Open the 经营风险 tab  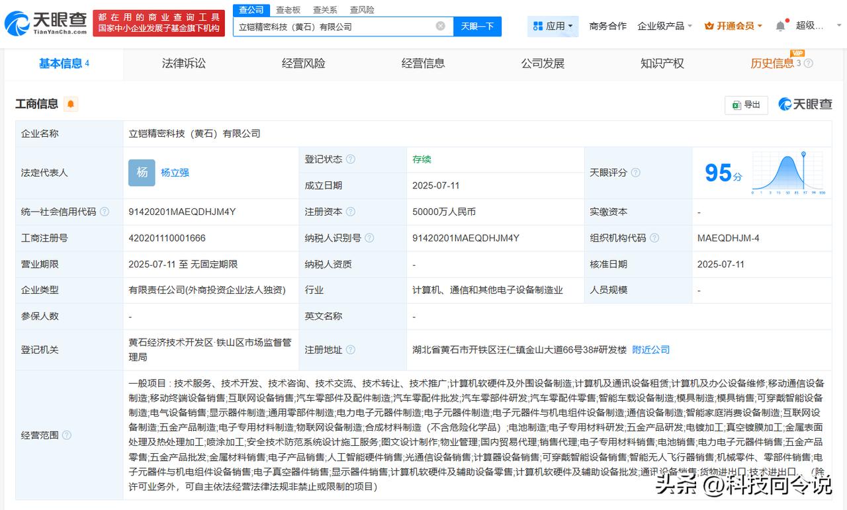tap(304, 64)
